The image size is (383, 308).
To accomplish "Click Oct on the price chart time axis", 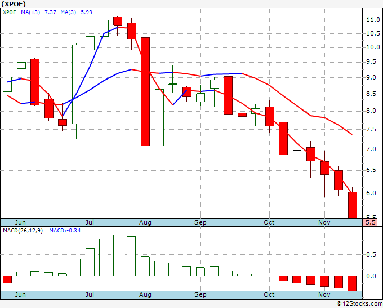I will [269, 222].
